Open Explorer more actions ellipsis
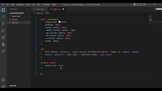162x91 pixels. click(28, 9)
